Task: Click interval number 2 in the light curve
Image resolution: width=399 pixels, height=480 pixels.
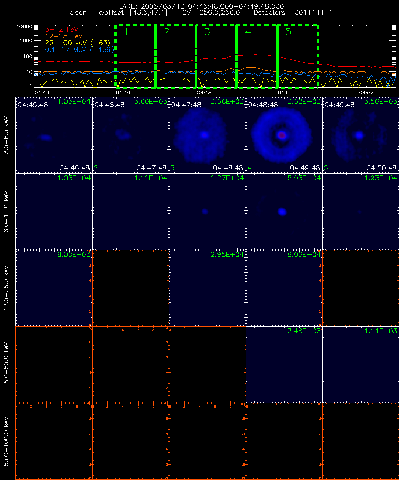Action: coord(167,32)
